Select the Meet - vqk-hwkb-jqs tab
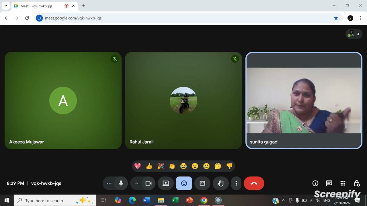The height and width of the screenshot is (206, 367). tap(44, 6)
